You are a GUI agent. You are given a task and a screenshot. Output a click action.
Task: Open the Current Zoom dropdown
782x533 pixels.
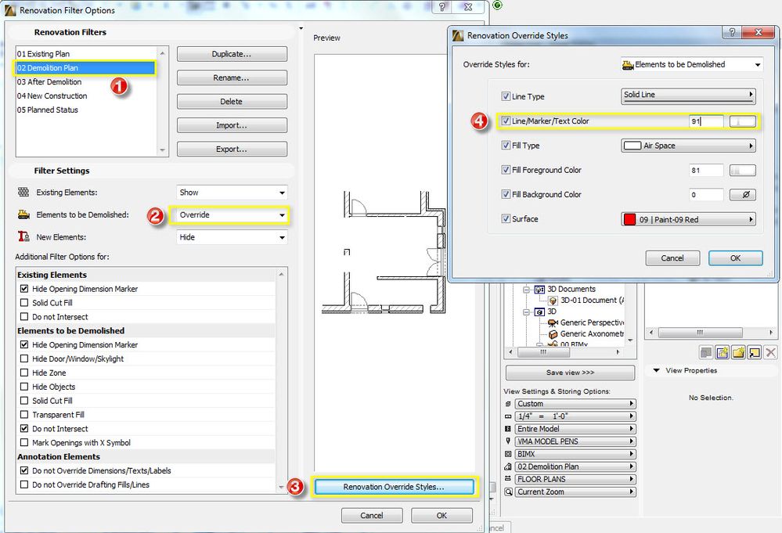pos(575,492)
